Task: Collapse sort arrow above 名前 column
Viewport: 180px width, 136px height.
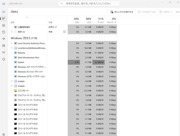Action: click(27, 17)
